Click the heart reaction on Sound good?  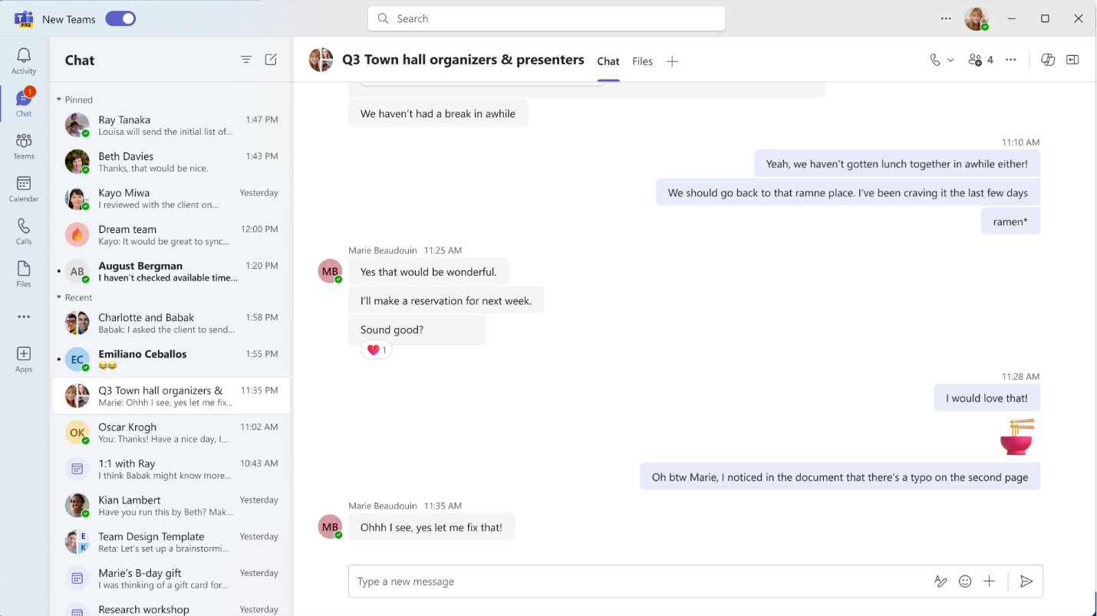pos(376,350)
